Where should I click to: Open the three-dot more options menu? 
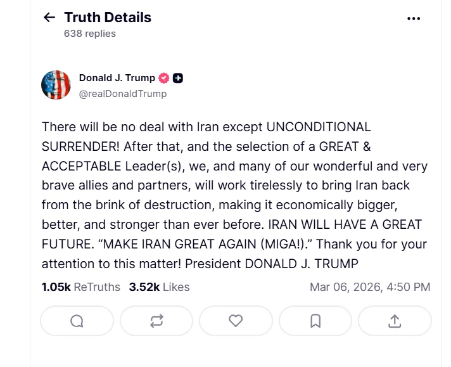point(414,19)
